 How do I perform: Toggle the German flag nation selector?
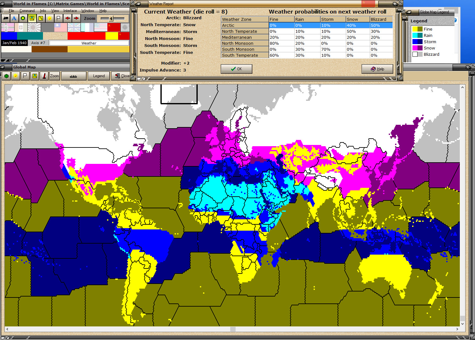tap(7, 27)
